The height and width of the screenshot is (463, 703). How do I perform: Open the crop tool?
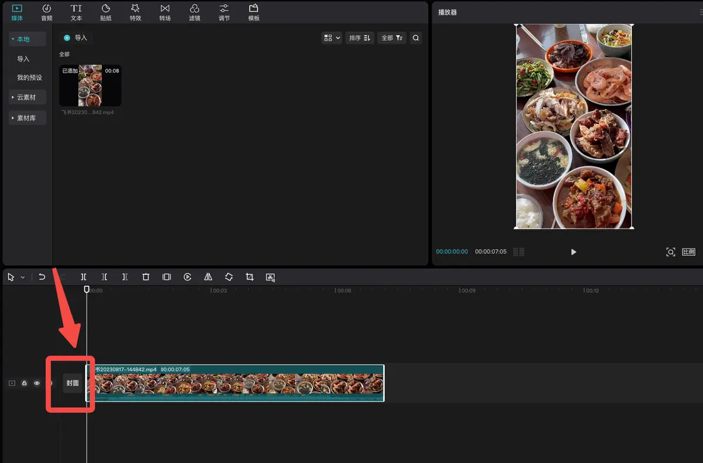tap(250, 277)
